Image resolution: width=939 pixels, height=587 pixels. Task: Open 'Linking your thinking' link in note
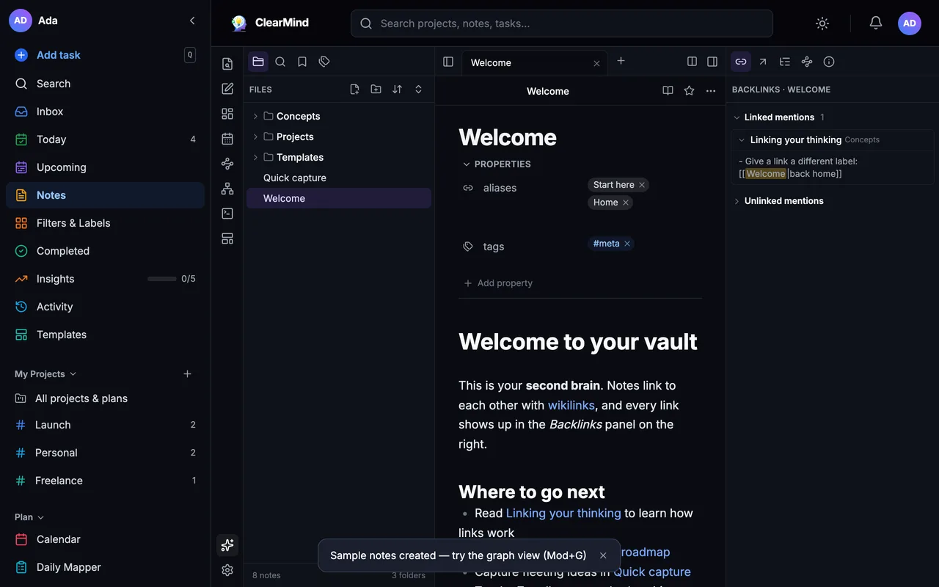[x=563, y=513]
